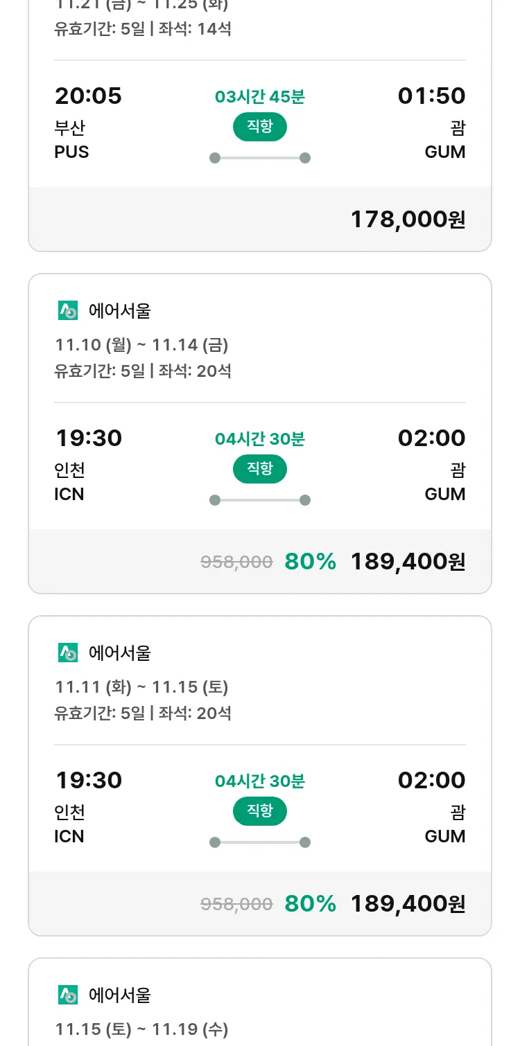Tap the 20:05 departure time from Busan
The image size is (520, 1046).
pyautogui.click(x=88, y=96)
